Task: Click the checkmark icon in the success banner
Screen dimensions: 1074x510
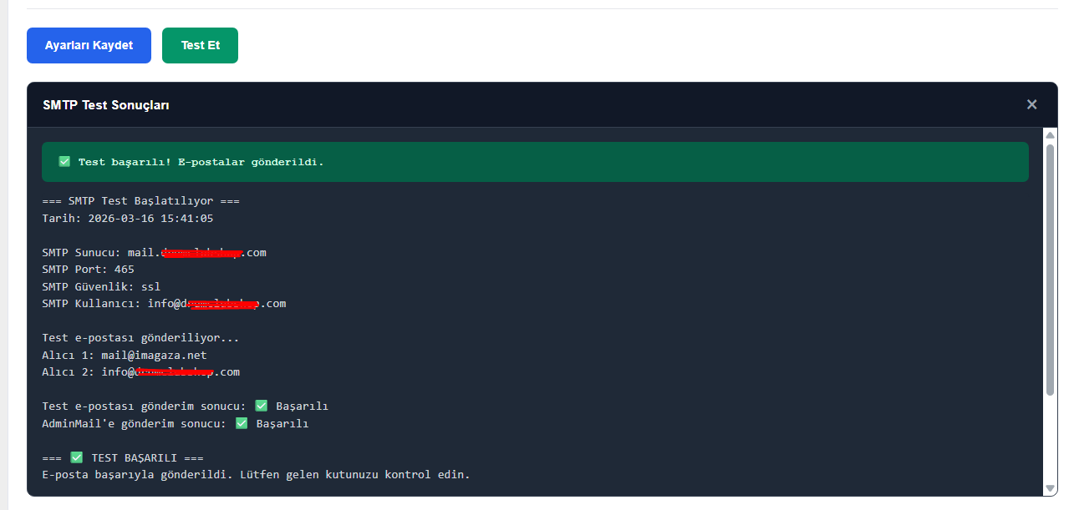Action: [x=64, y=162]
